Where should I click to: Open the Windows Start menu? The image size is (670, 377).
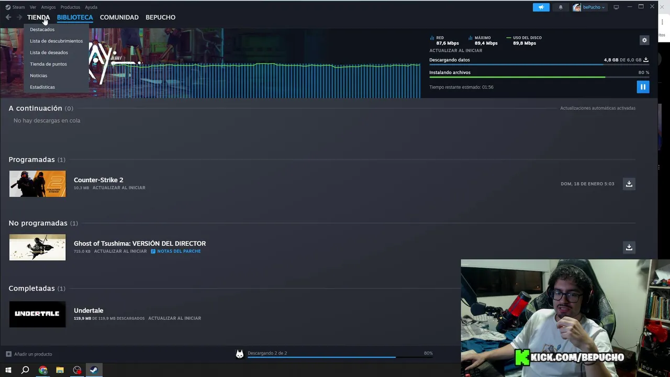[x=8, y=370]
